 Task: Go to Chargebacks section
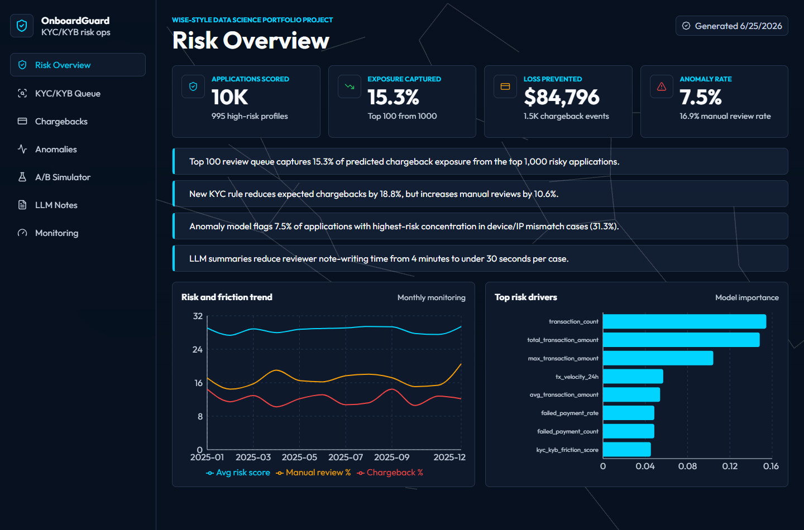[x=78, y=121]
